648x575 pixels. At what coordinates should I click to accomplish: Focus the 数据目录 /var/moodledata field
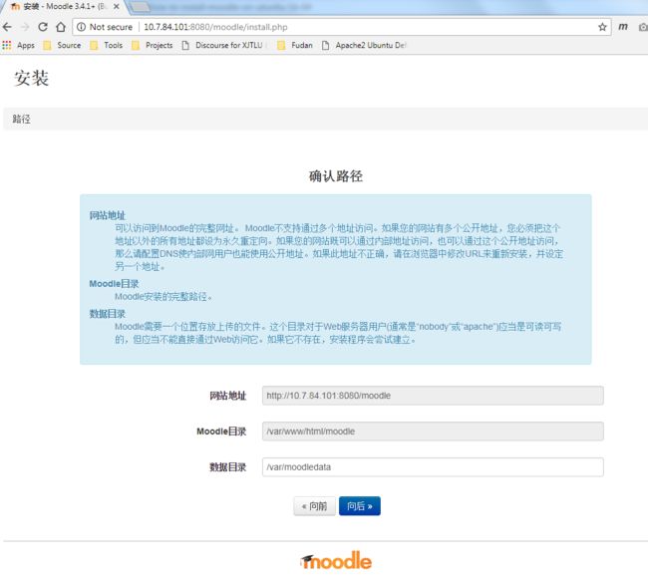[433, 467]
